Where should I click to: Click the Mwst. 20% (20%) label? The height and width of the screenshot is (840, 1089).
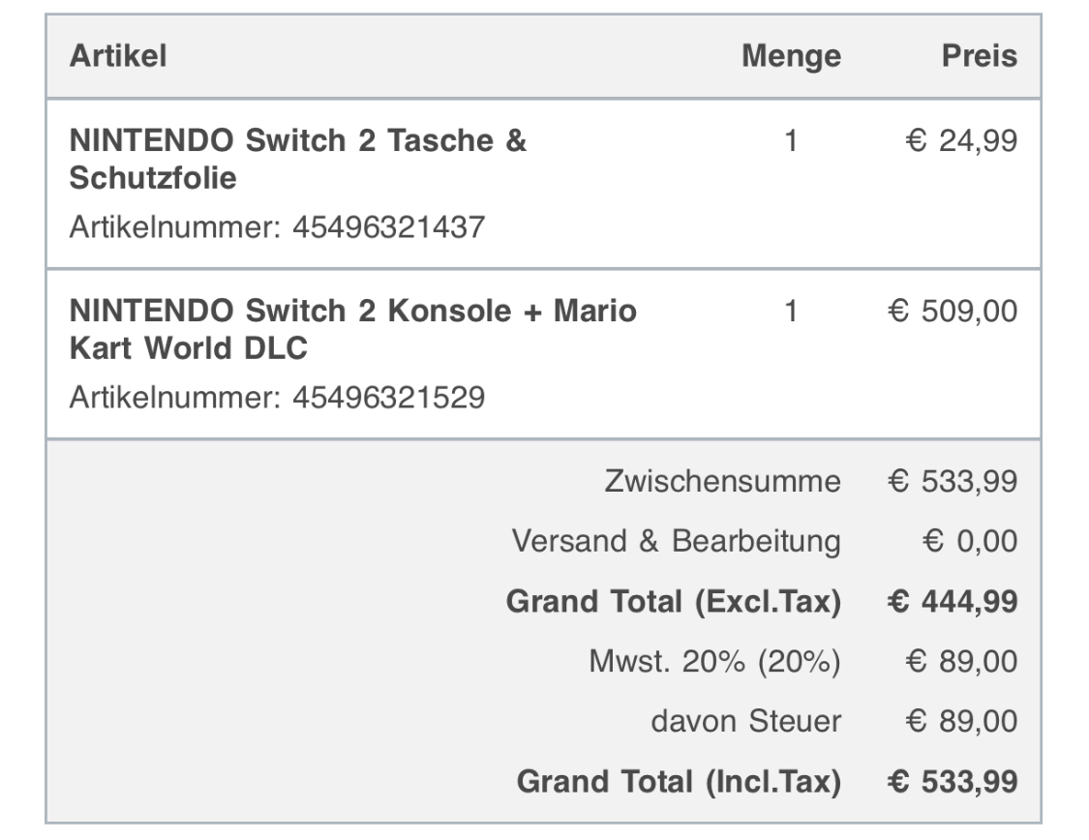pos(714,662)
